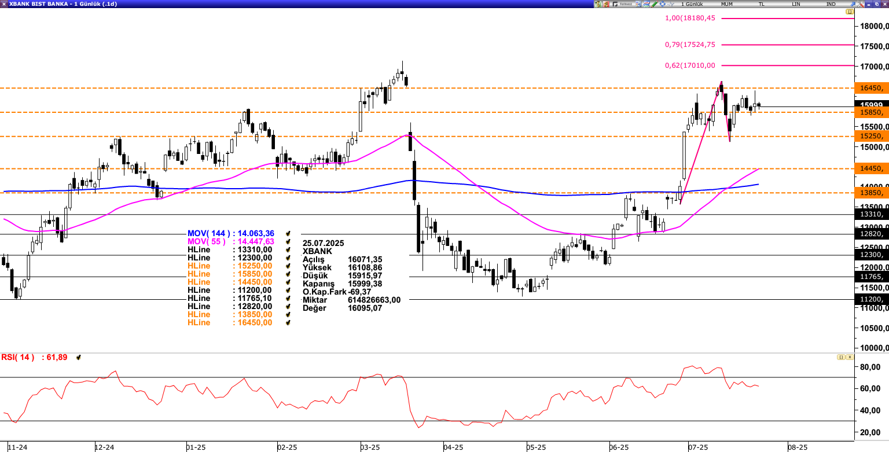Viewport: 889px width, 452px height.
Task: Click the MOV( 55 ) : 14.447,63 legend text
Action: [x=231, y=241]
